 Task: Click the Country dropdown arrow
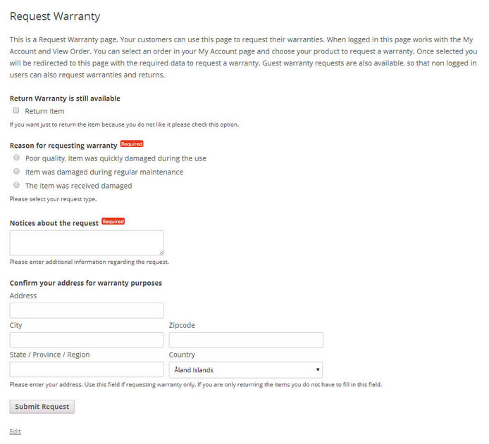click(x=318, y=370)
